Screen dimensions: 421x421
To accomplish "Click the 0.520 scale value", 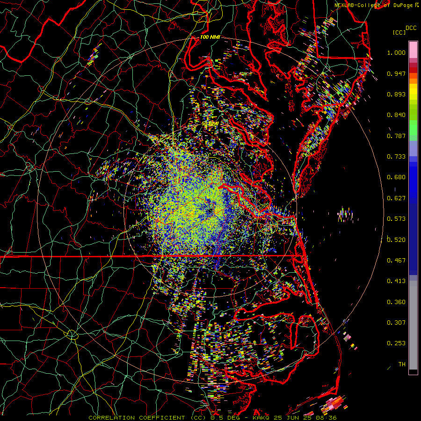I will 396,240.
